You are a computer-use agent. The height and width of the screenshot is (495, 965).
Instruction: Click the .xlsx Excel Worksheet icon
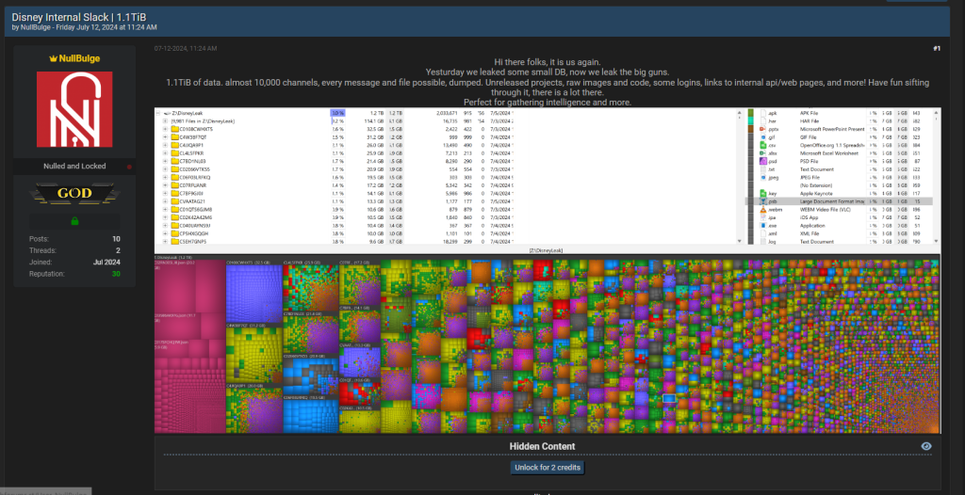pos(761,153)
